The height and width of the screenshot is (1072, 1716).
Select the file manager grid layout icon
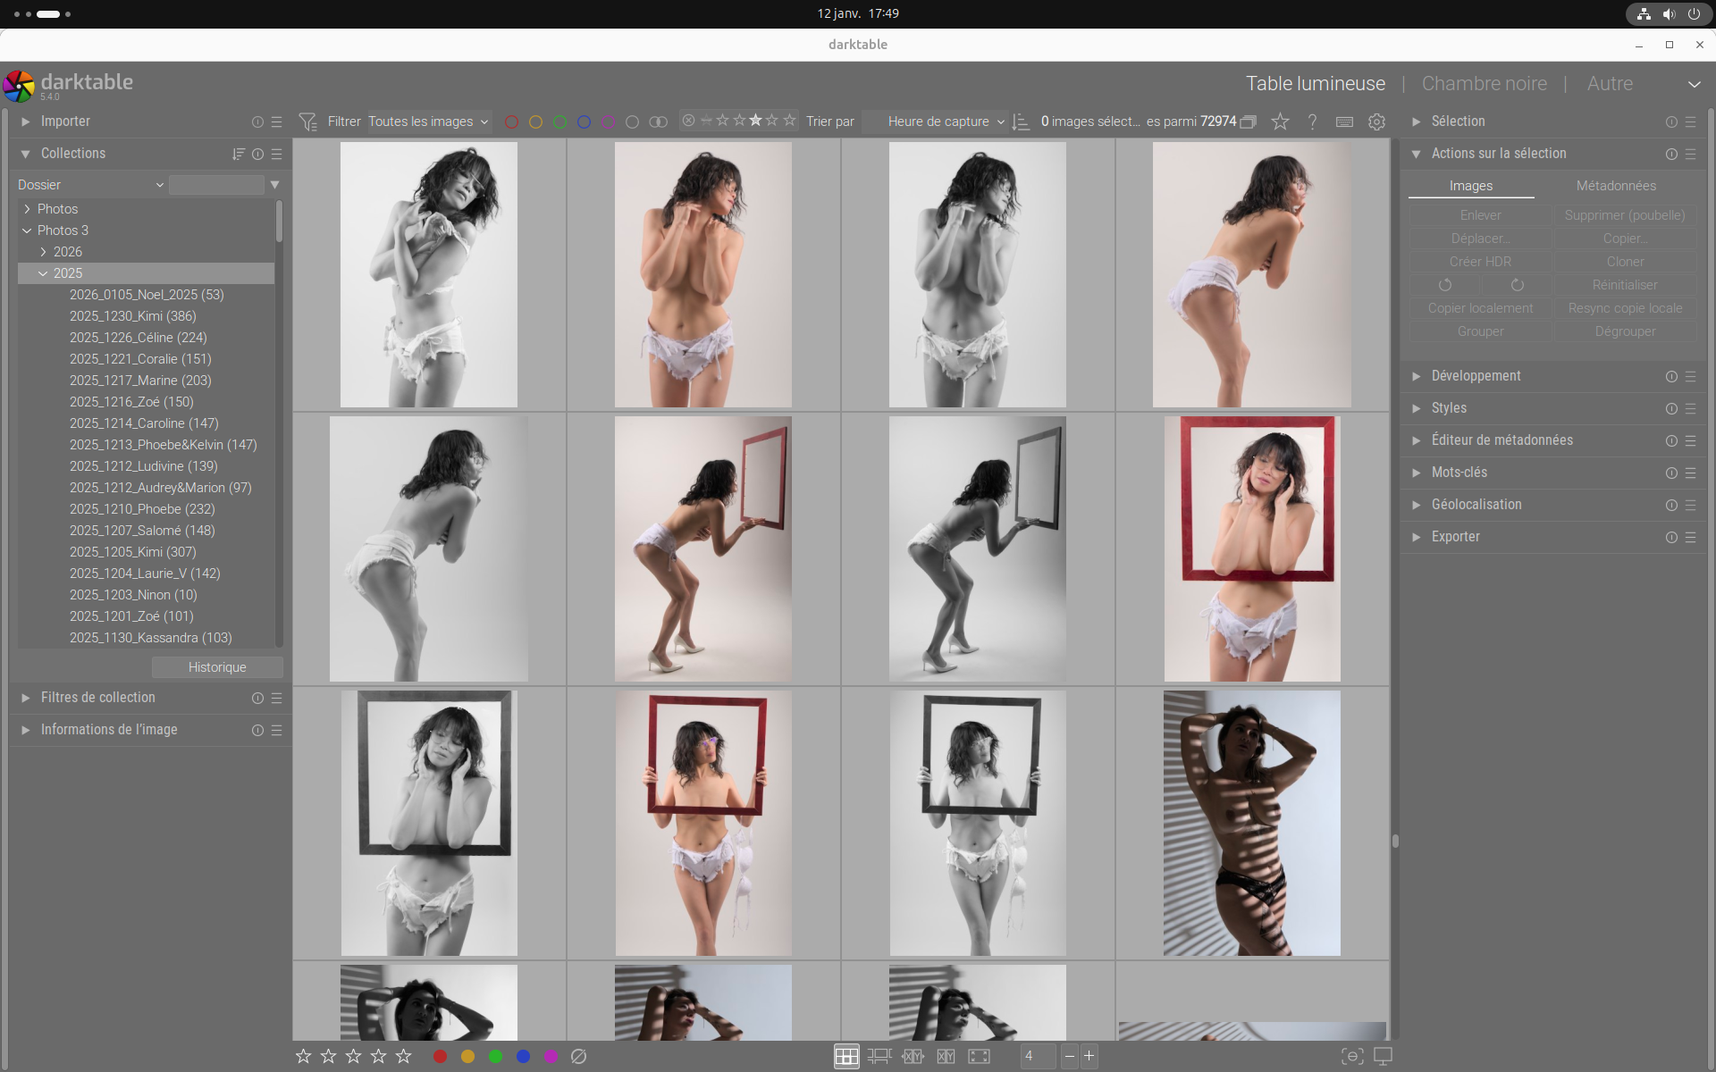tap(845, 1056)
